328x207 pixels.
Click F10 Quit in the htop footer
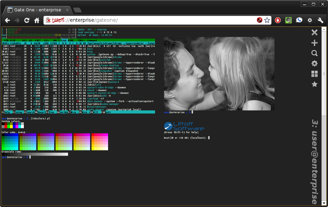(106, 112)
